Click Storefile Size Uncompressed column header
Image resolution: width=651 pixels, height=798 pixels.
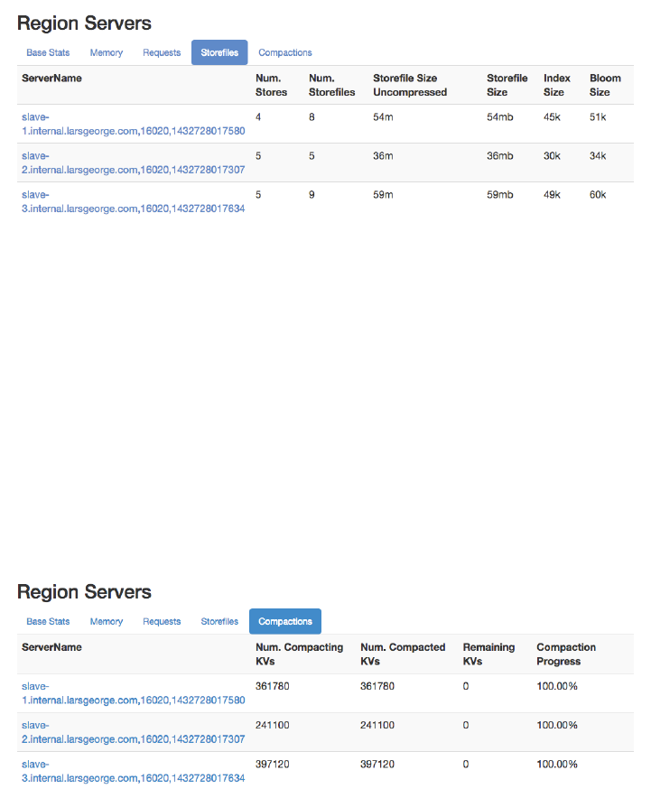[x=410, y=85]
